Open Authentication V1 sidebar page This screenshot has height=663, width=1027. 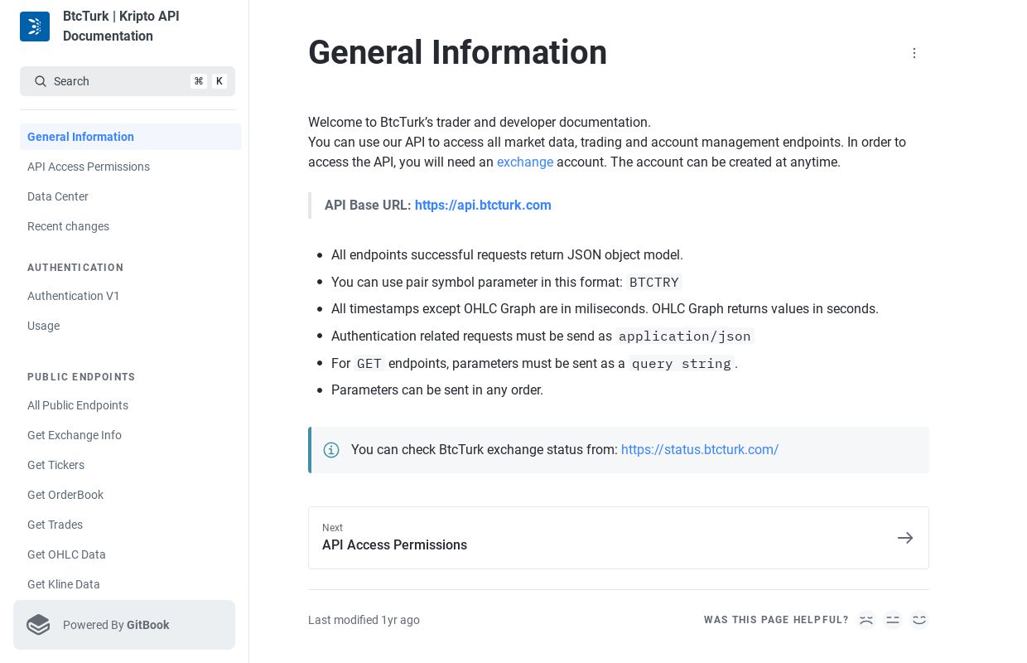point(131,296)
